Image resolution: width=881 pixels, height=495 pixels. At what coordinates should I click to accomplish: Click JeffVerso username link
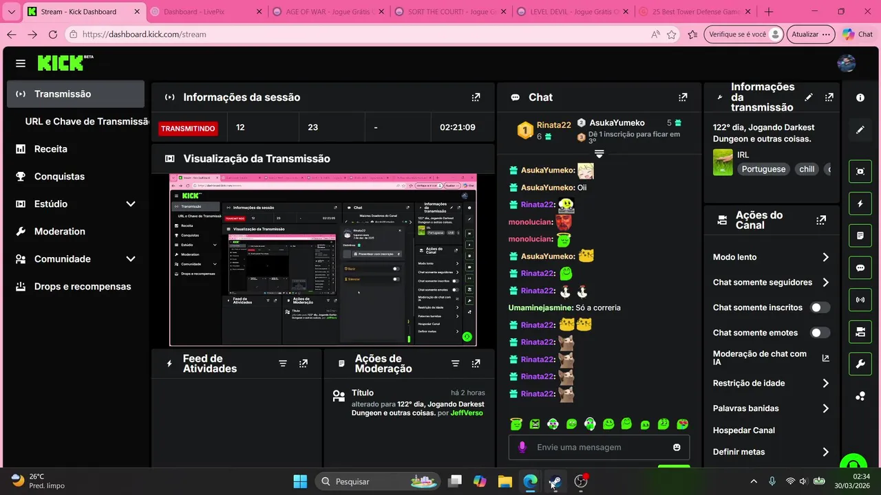point(467,413)
